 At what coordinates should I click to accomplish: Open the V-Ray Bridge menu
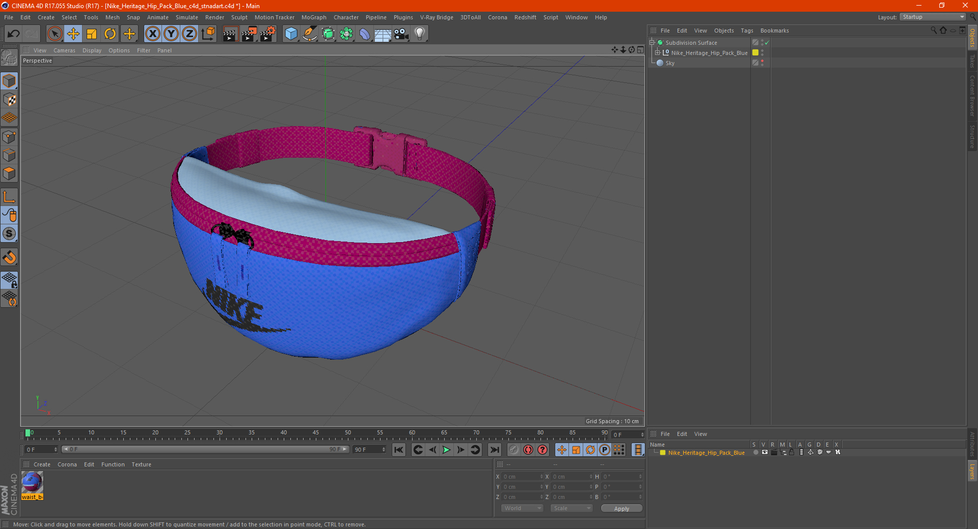click(x=437, y=17)
